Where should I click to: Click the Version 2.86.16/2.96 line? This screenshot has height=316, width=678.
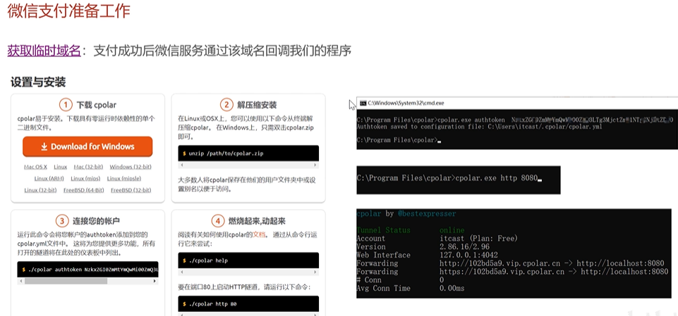tap(423, 246)
